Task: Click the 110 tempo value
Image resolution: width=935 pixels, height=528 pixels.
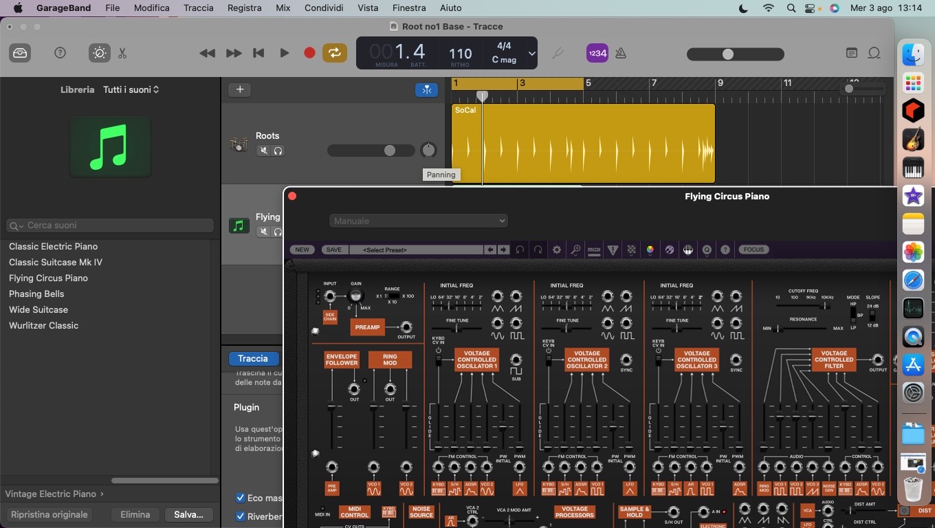Action: [x=460, y=53]
